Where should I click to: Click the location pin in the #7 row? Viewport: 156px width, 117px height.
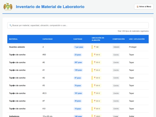[x=95, y=101]
